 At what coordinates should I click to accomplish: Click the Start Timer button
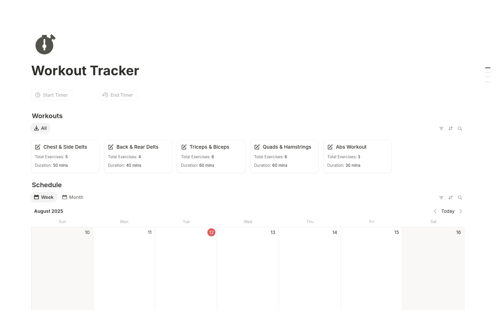point(52,95)
